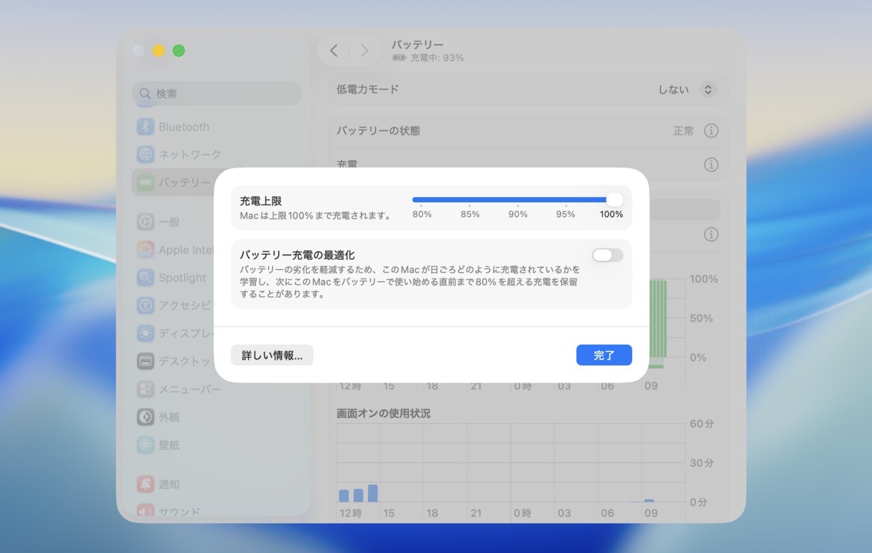The image size is (872, 553).
Task: Click the 検索 search field
Action: (217, 93)
